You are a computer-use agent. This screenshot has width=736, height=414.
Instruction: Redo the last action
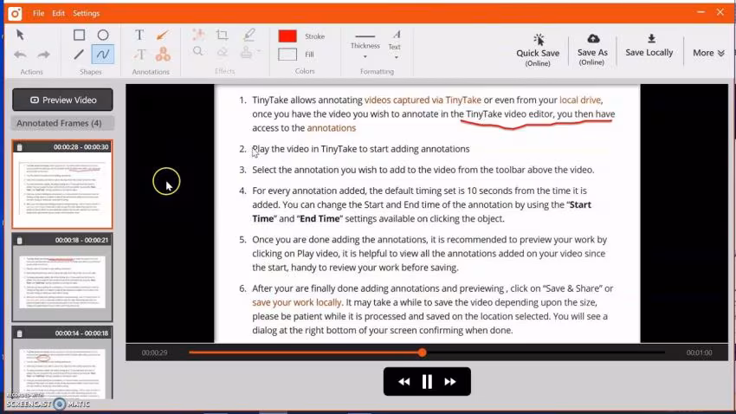[43, 55]
